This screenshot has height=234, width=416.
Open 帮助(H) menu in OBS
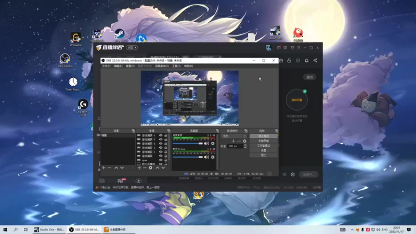(x=189, y=66)
